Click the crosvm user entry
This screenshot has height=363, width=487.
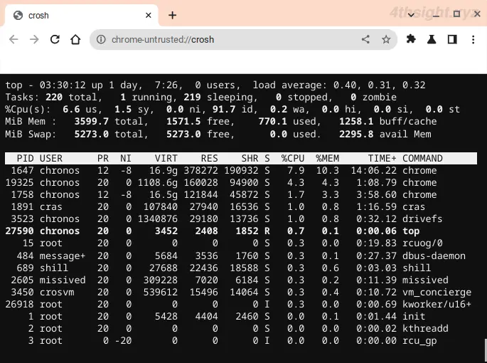click(57, 292)
